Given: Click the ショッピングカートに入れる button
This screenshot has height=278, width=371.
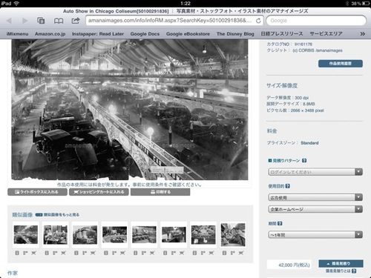Looking at the screenshot, I should [99, 192].
